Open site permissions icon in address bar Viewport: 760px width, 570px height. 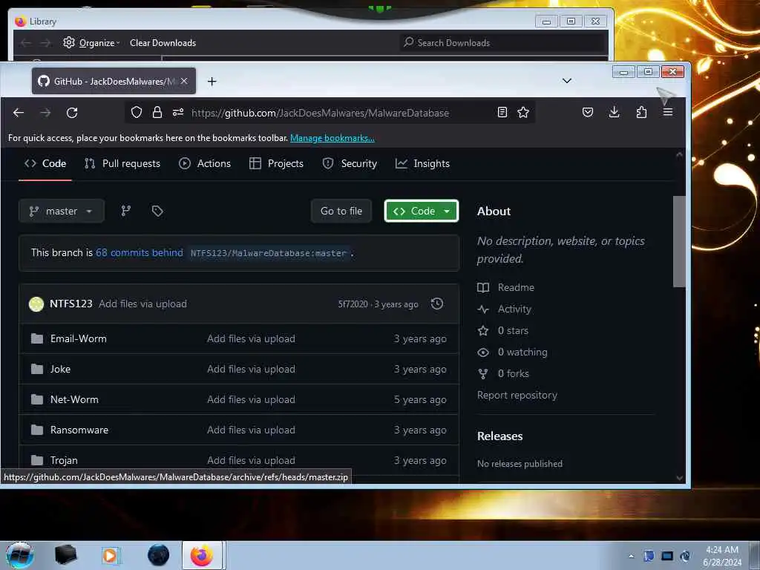pyautogui.click(x=178, y=113)
